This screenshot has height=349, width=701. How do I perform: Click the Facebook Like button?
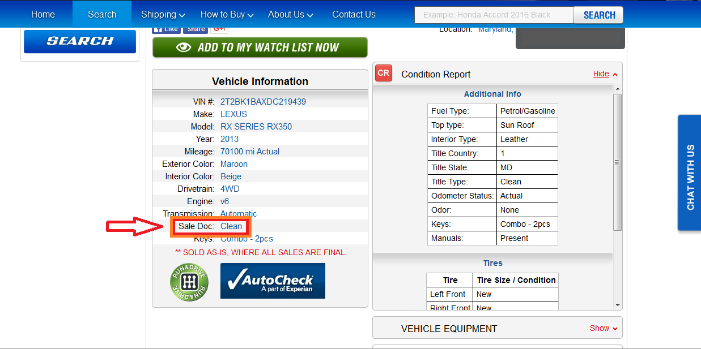click(166, 29)
